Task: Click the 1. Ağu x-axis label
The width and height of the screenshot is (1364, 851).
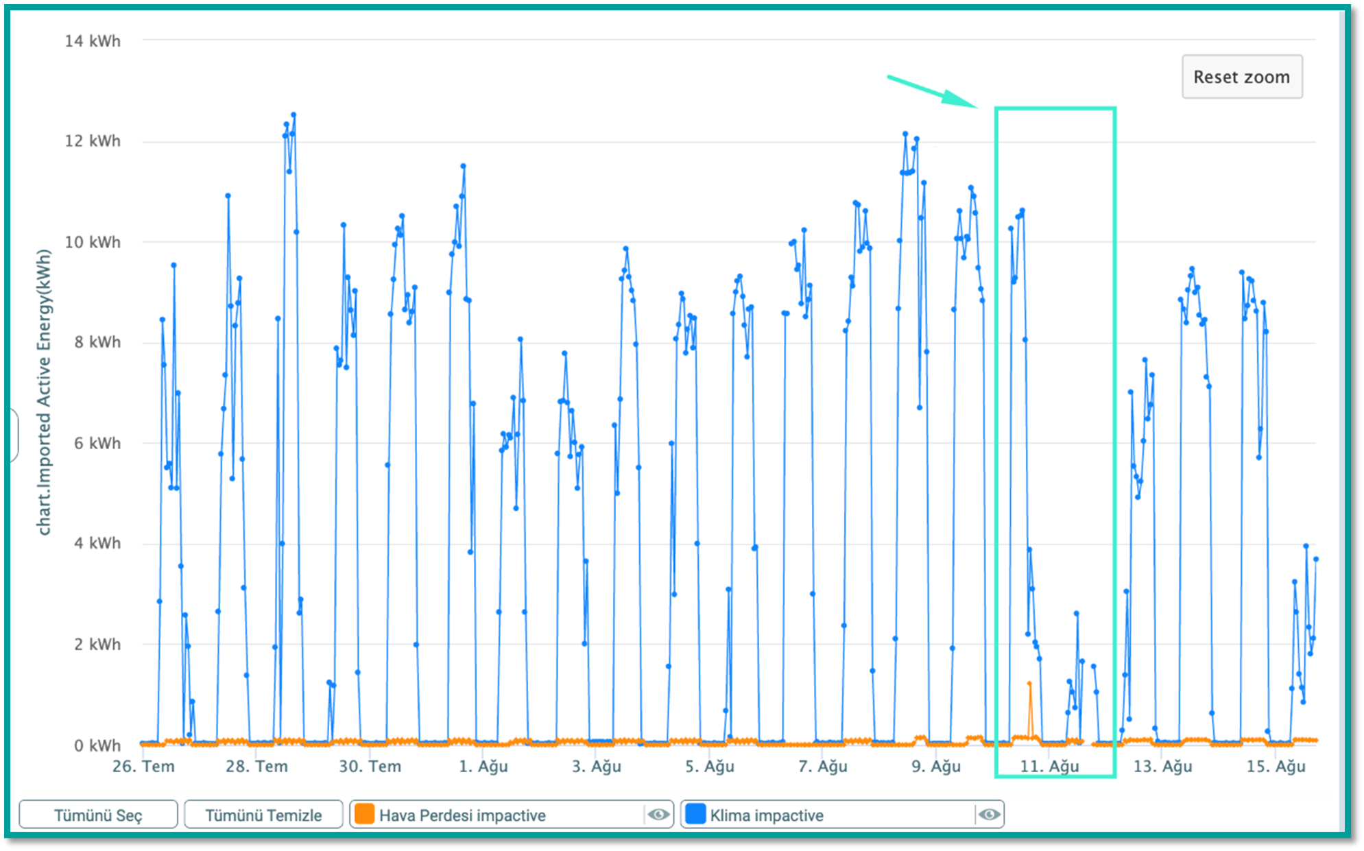Action: [483, 766]
